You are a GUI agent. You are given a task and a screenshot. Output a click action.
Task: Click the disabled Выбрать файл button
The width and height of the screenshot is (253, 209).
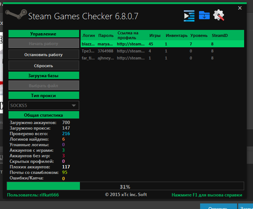click(x=44, y=85)
